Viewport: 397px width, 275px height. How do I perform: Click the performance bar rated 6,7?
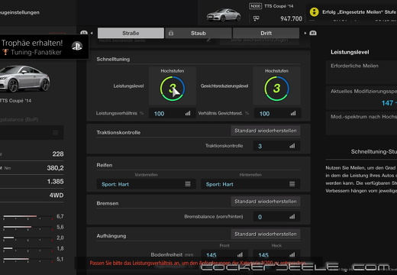point(27,216)
